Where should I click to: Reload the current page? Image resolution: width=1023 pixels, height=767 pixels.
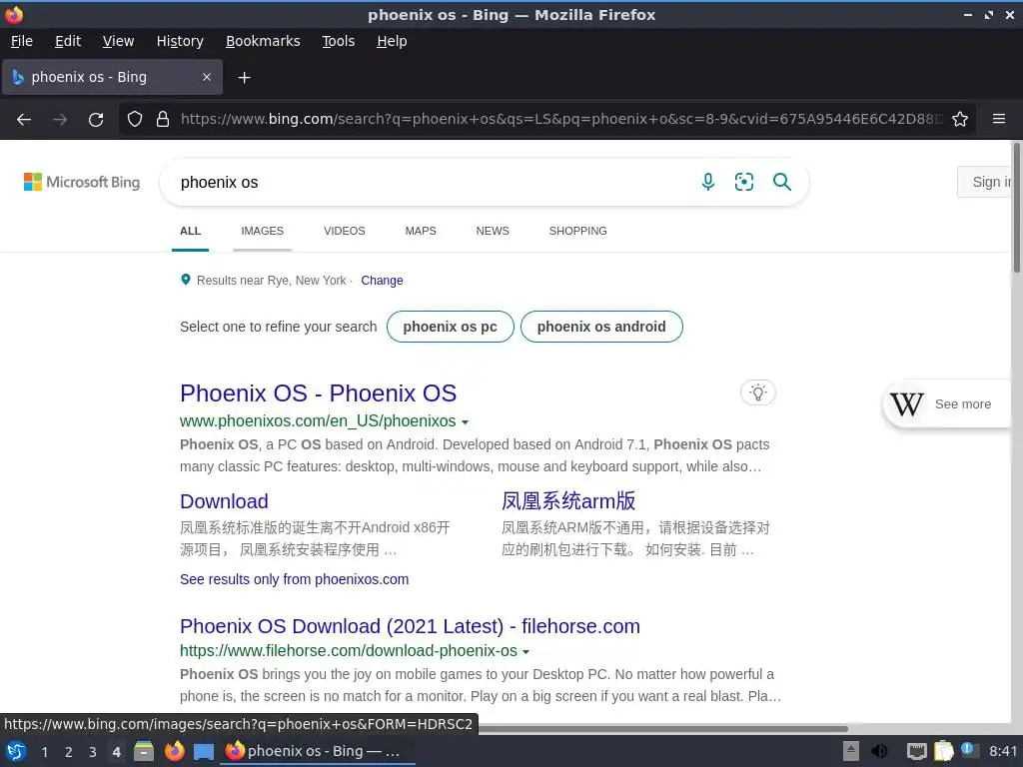click(96, 120)
